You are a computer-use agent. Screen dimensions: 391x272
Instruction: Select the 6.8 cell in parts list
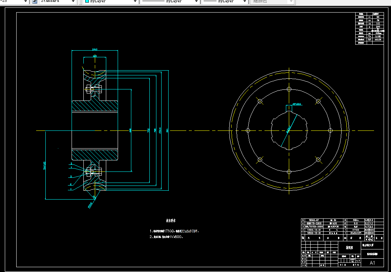[x=356, y=227]
